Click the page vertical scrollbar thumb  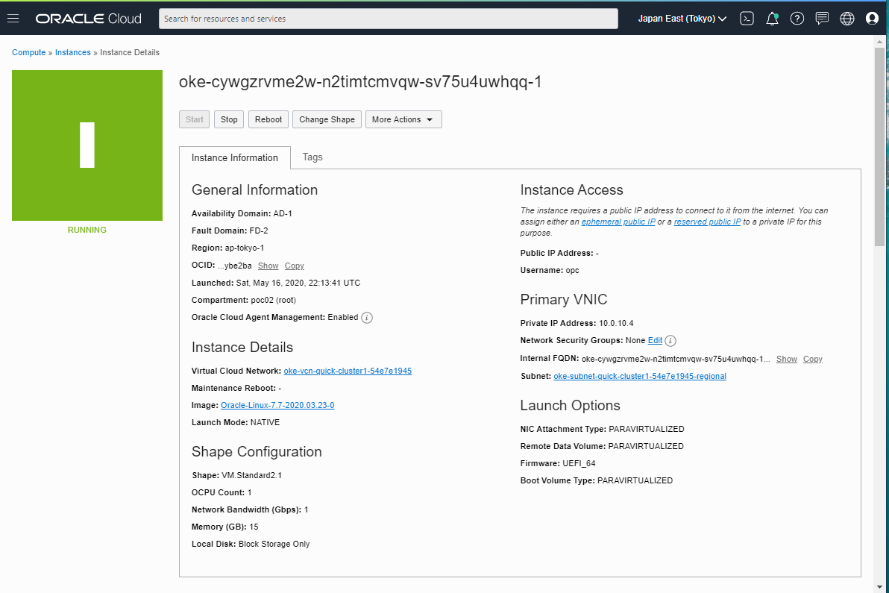pos(879,147)
